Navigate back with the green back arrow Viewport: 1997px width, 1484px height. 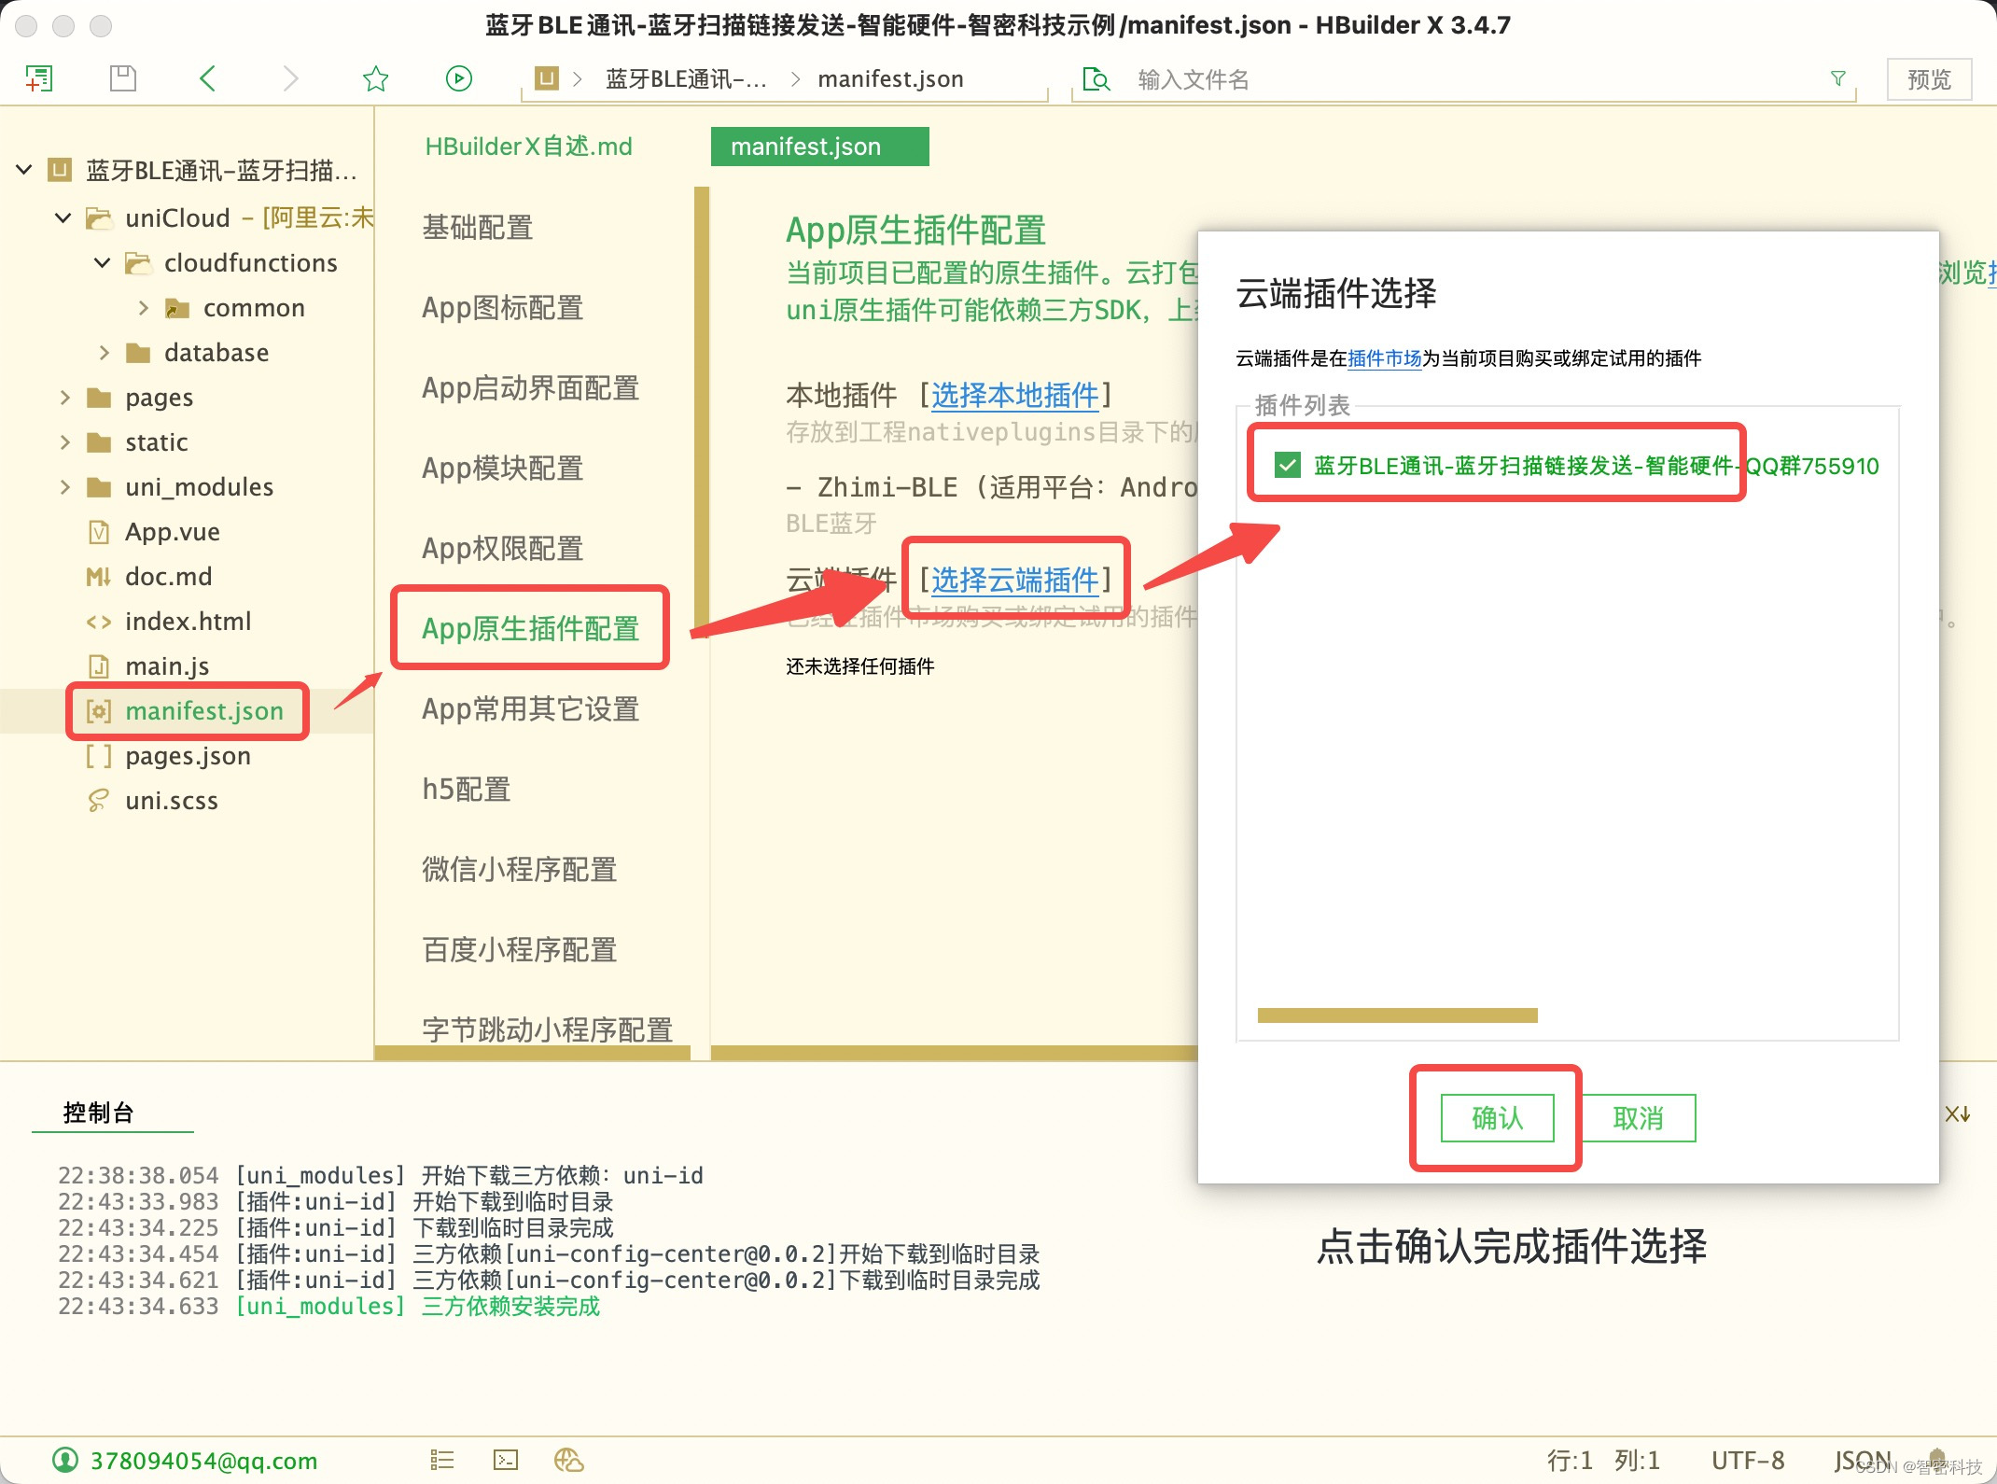click(207, 78)
